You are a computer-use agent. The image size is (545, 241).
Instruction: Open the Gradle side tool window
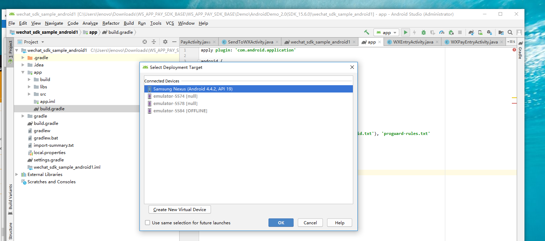click(x=520, y=50)
